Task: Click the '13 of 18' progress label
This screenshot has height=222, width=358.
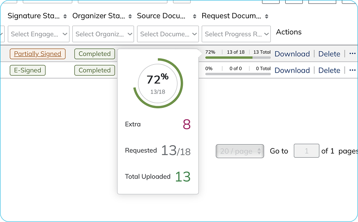Action: point(236,52)
